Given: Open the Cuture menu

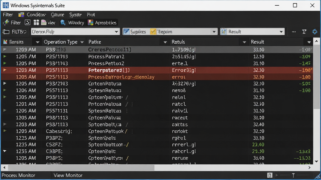Looking at the screenshot, I should coord(57,15).
